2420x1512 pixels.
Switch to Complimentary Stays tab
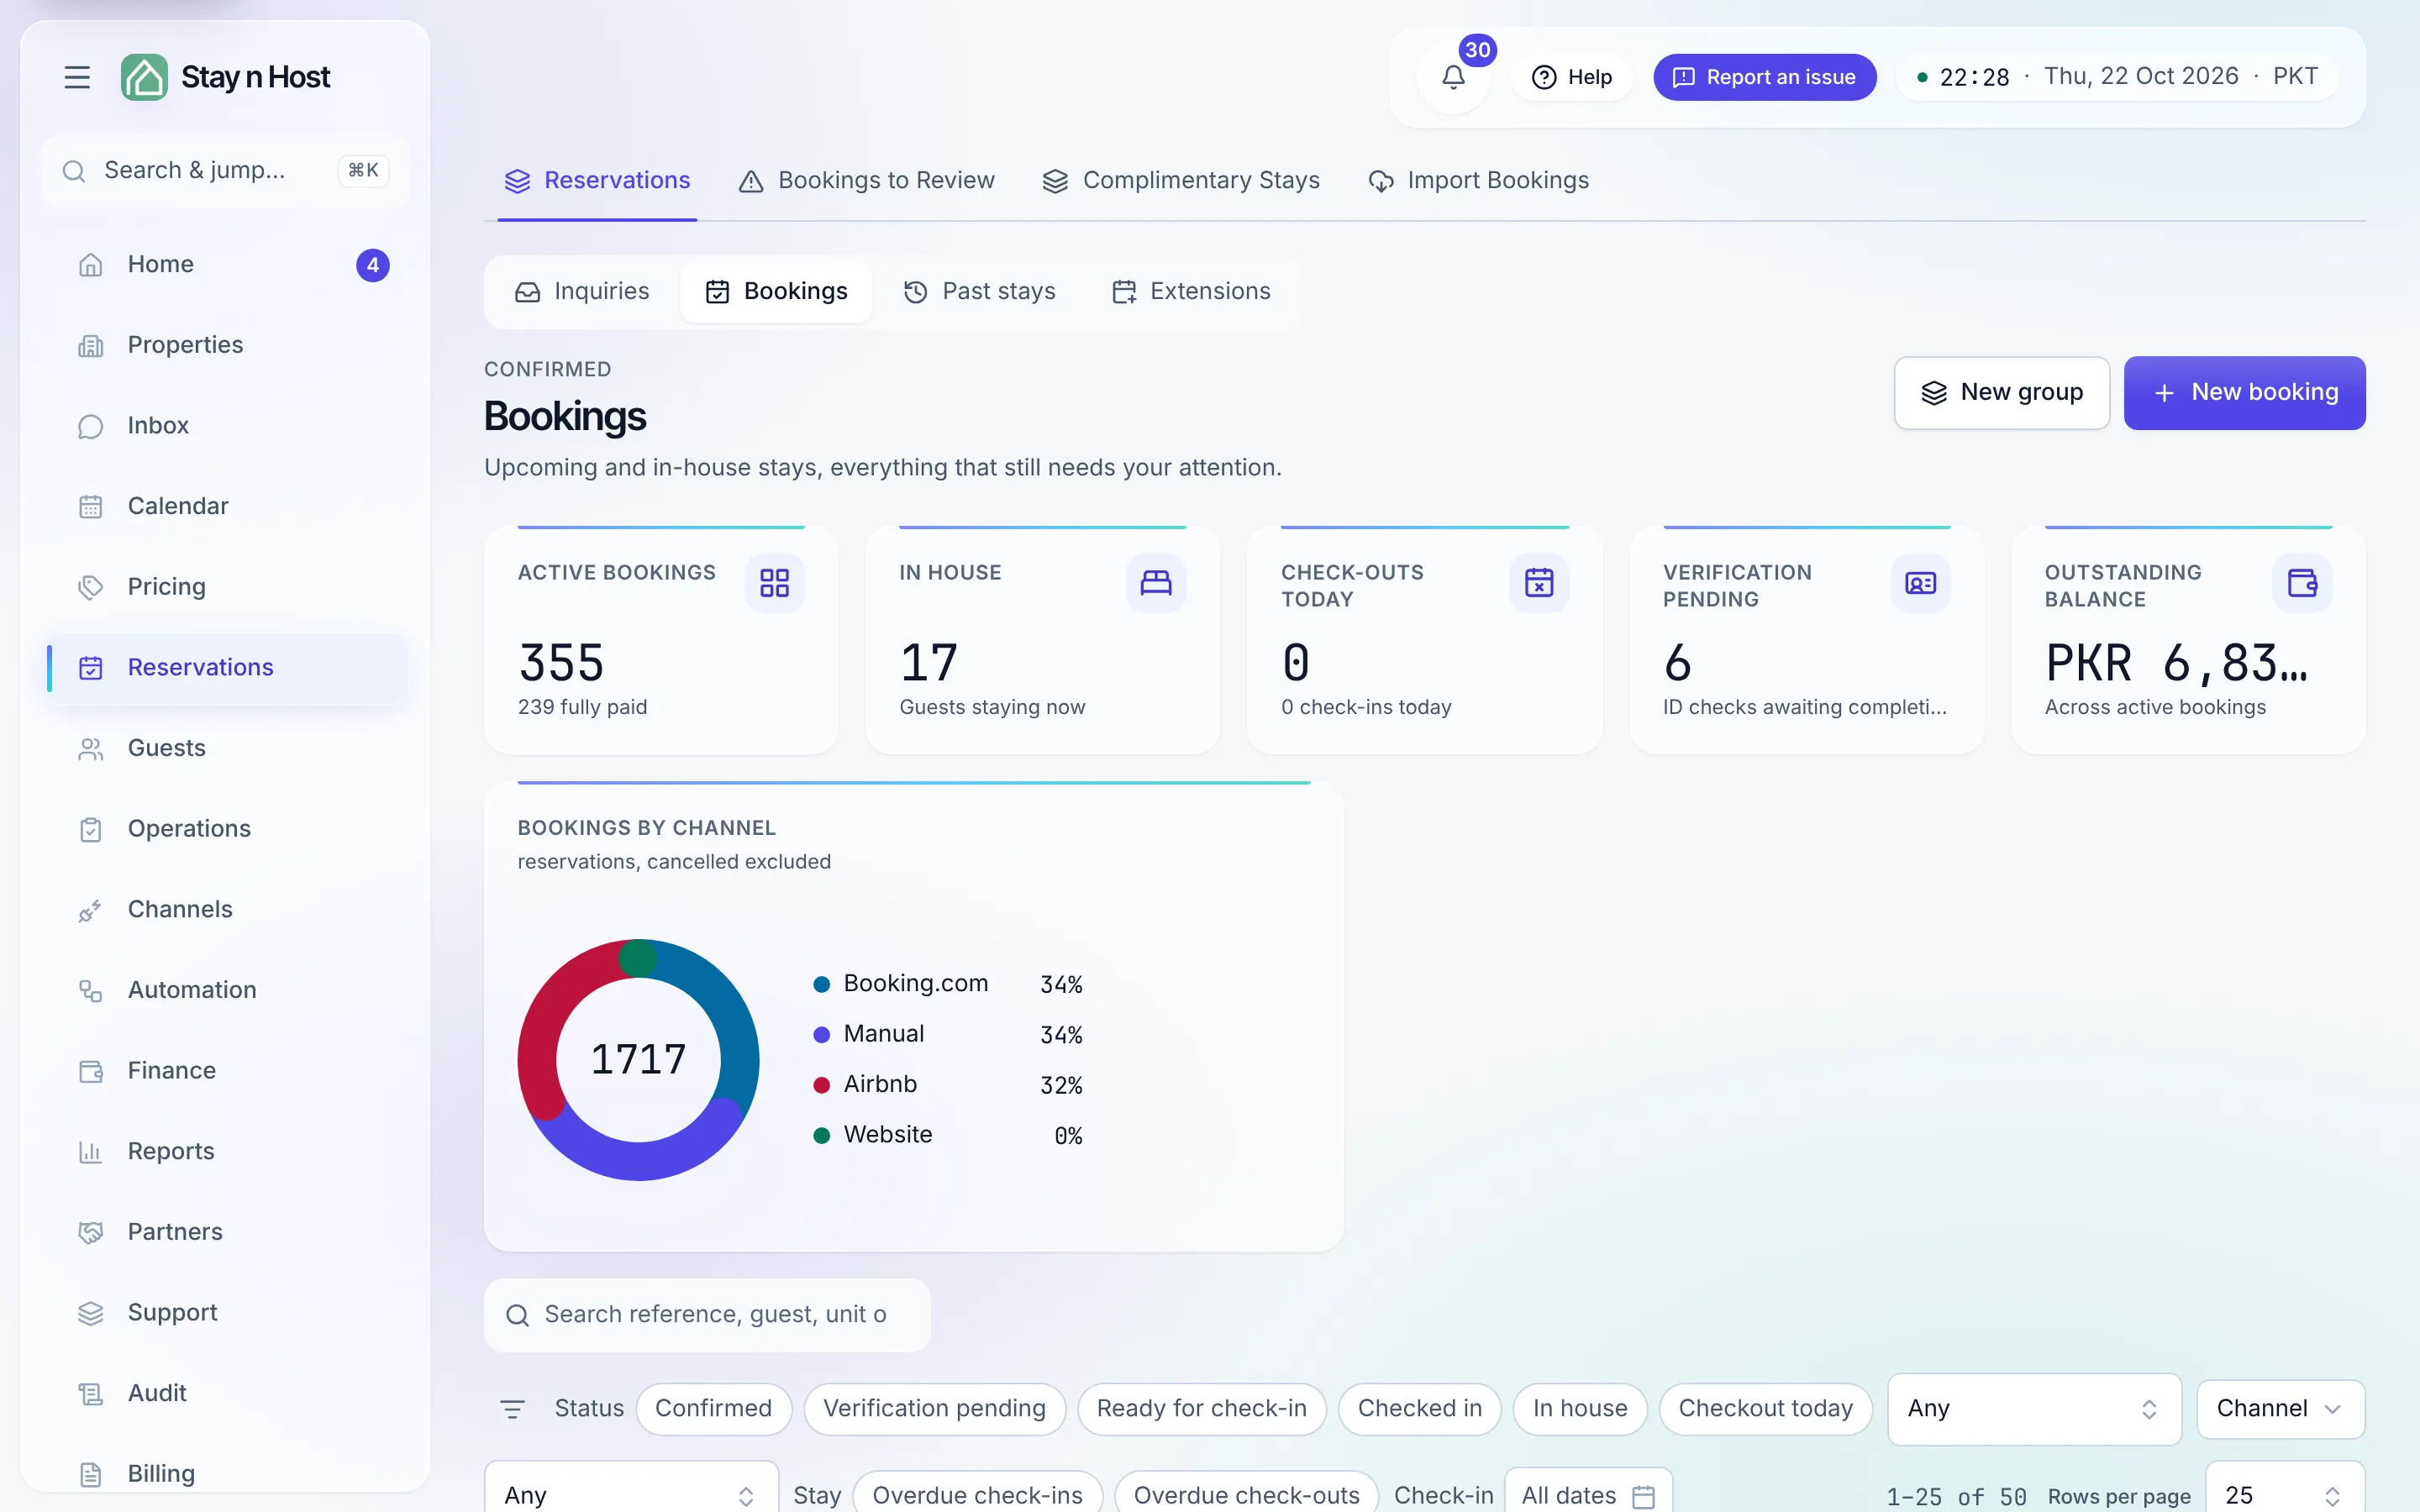click(x=1181, y=181)
